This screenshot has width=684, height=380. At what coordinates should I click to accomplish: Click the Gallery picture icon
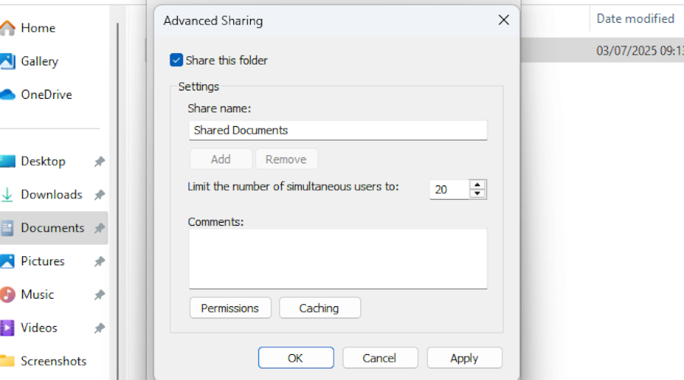click(x=7, y=62)
